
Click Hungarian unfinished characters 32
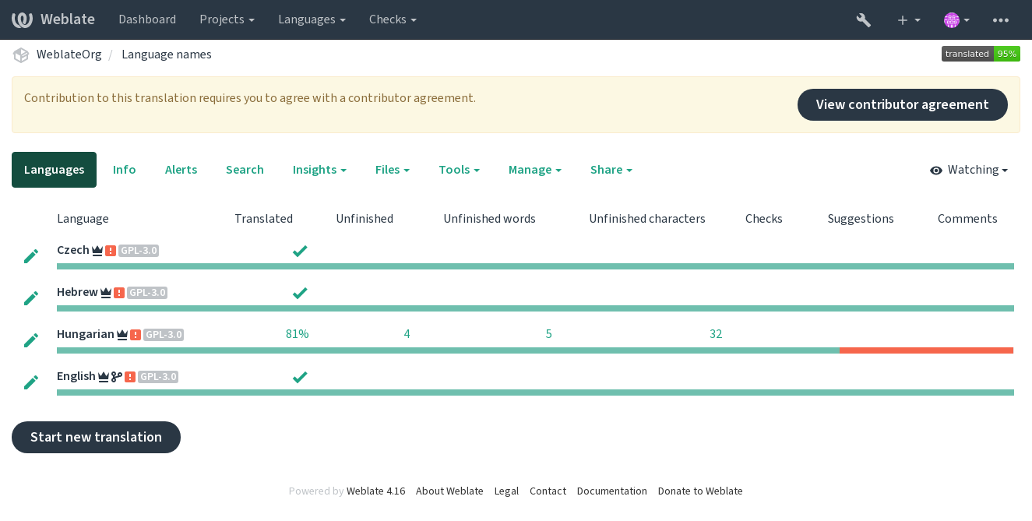[716, 334]
